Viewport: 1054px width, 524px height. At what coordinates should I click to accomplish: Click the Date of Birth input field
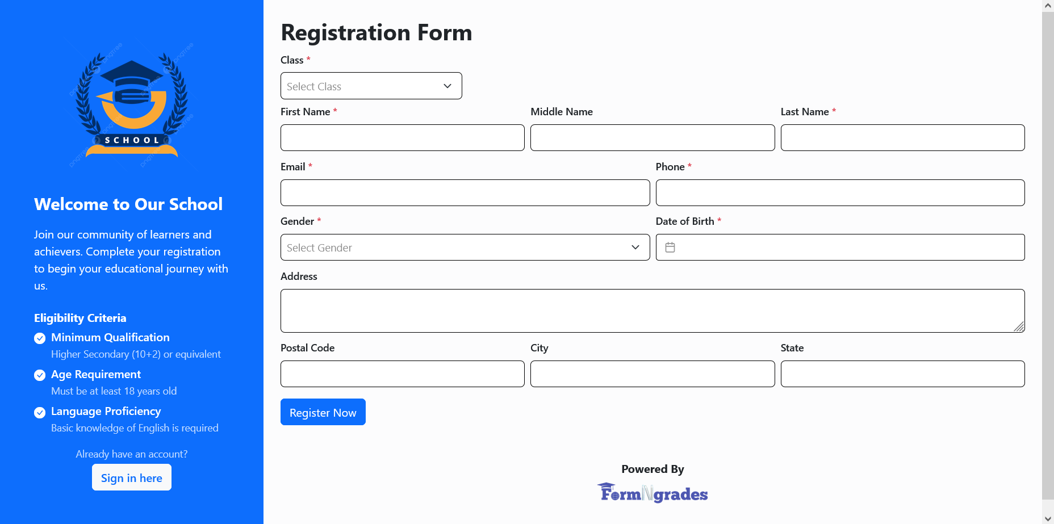[840, 247]
